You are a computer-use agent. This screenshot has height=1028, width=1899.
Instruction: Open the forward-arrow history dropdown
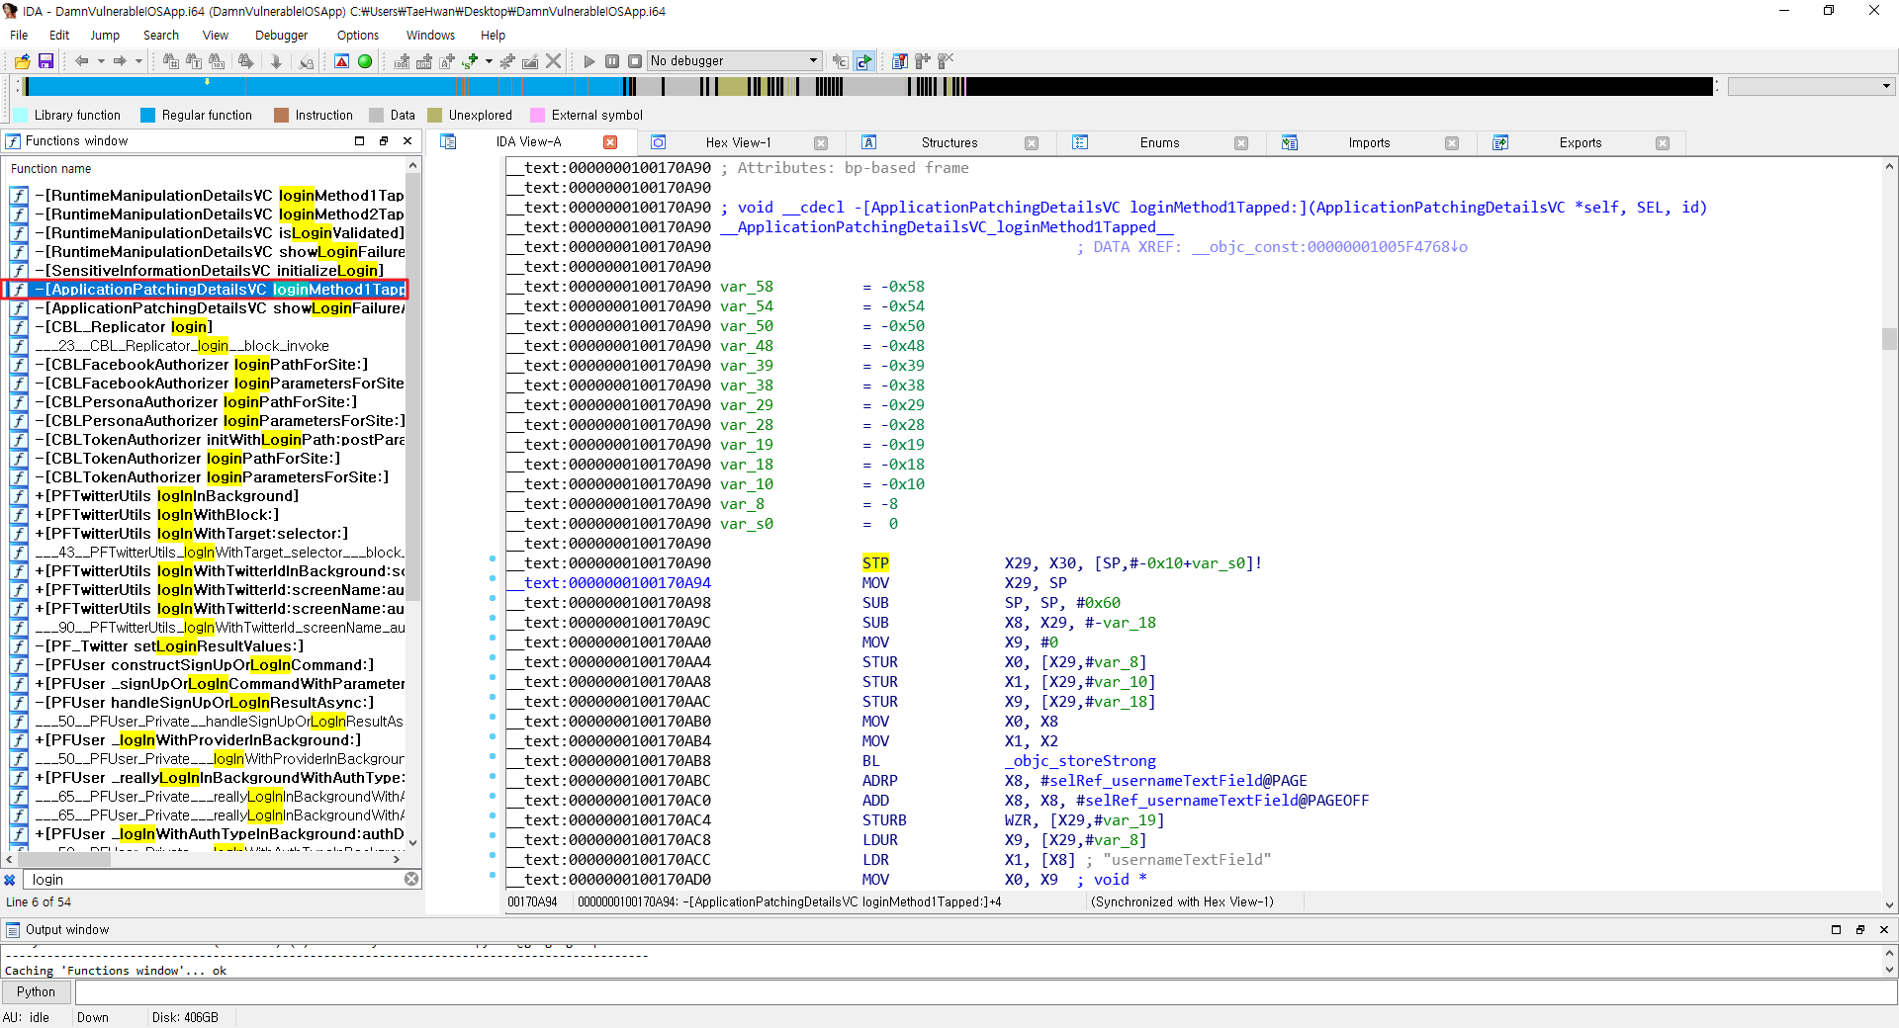tap(138, 61)
